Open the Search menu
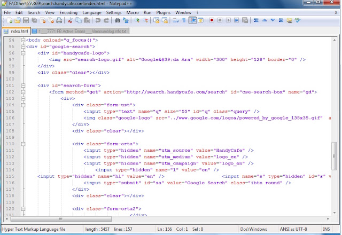The image size is (342, 235). coord(34,12)
